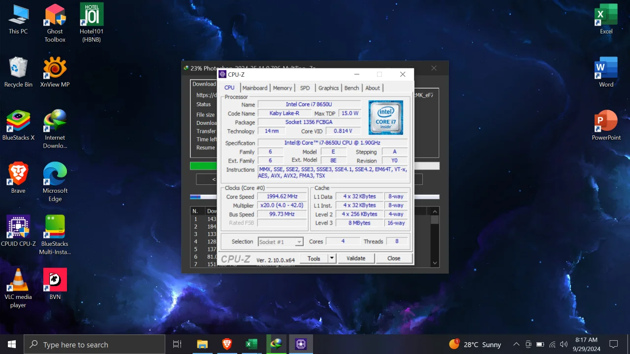
Task: Click Brave icon on taskbar
Action: click(227, 344)
